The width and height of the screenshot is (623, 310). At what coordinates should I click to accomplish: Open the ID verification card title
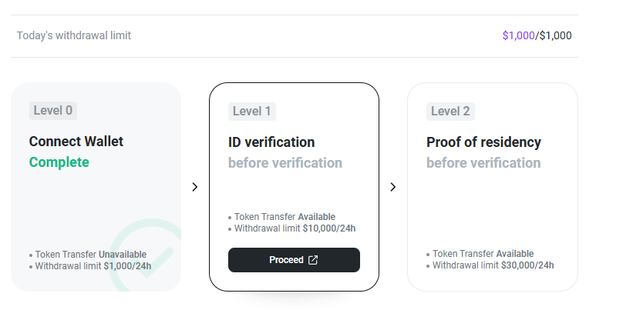(x=271, y=142)
